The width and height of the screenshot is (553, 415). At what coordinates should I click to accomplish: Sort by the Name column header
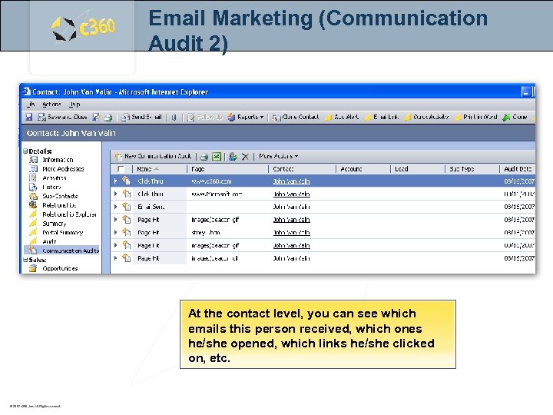click(160, 169)
